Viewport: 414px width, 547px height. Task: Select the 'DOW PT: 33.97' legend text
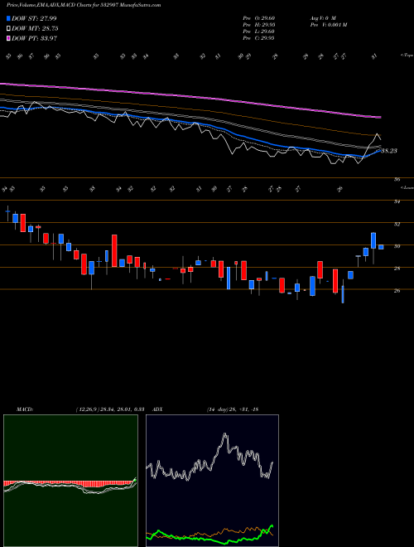[35, 38]
